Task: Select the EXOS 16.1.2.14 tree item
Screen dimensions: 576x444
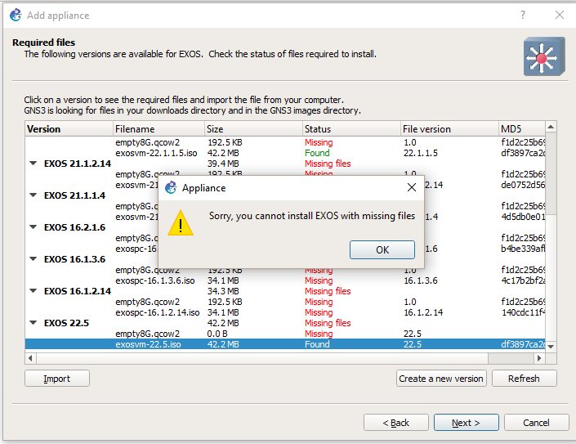Action: click(x=78, y=291)
